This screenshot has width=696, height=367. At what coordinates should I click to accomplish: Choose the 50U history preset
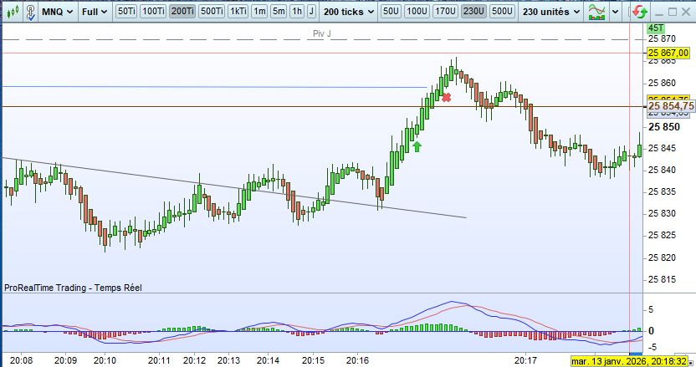(x=391, y=11)
